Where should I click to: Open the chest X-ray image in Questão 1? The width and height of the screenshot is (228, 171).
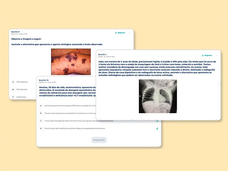tap(158, 96)
